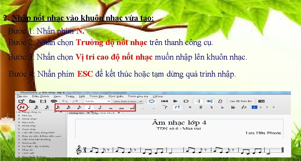Open the Định kiểu menu
The height and width of the screenshot is (161, 301).
[x=116, y=96]
